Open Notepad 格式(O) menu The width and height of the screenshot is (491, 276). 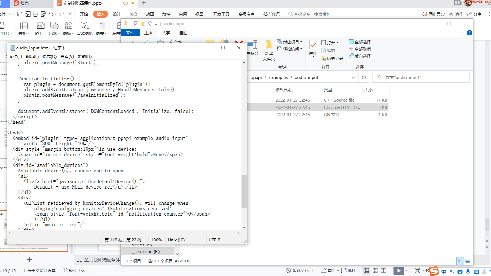pos(49,56)
